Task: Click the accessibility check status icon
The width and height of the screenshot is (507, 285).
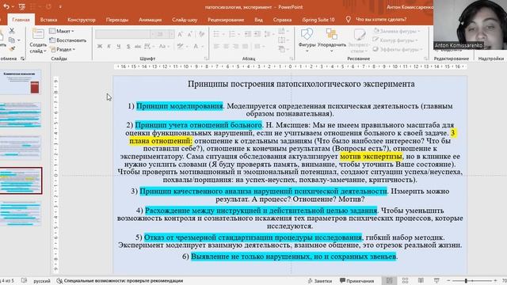Action: coord(59,281)
